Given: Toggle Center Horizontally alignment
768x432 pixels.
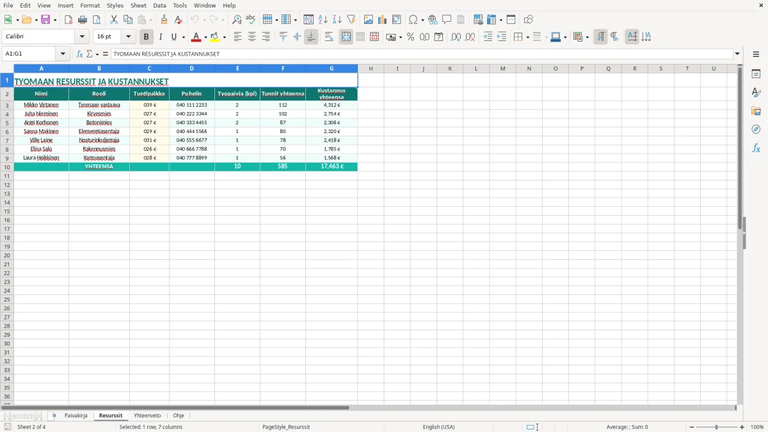Looking at the screenshot, I should click(x=252, y=37).
